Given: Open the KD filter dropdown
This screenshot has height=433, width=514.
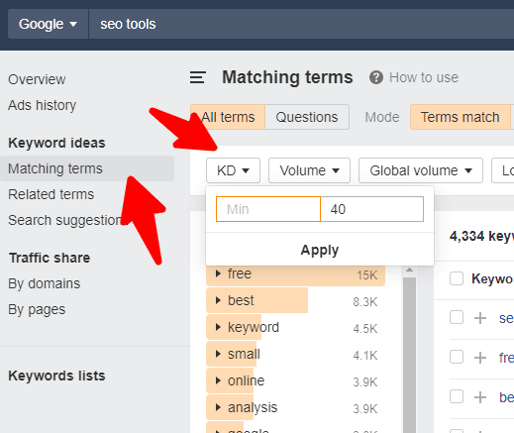Looking at the screenshot, I should pos(233,170).
